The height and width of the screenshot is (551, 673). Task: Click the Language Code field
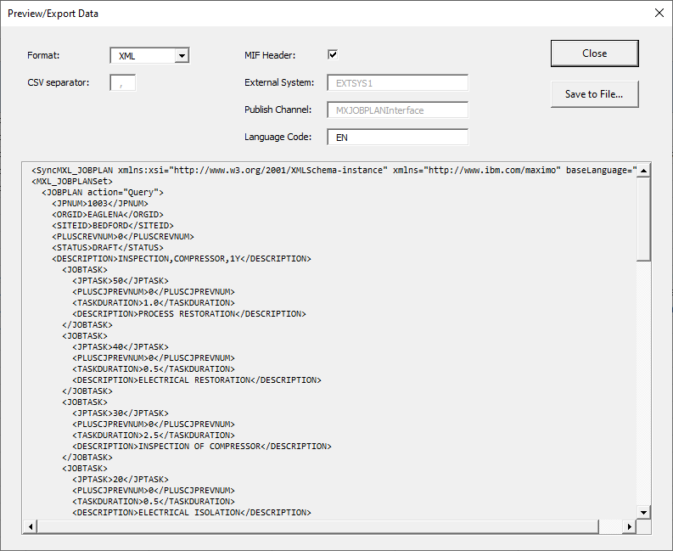point(398,137)
